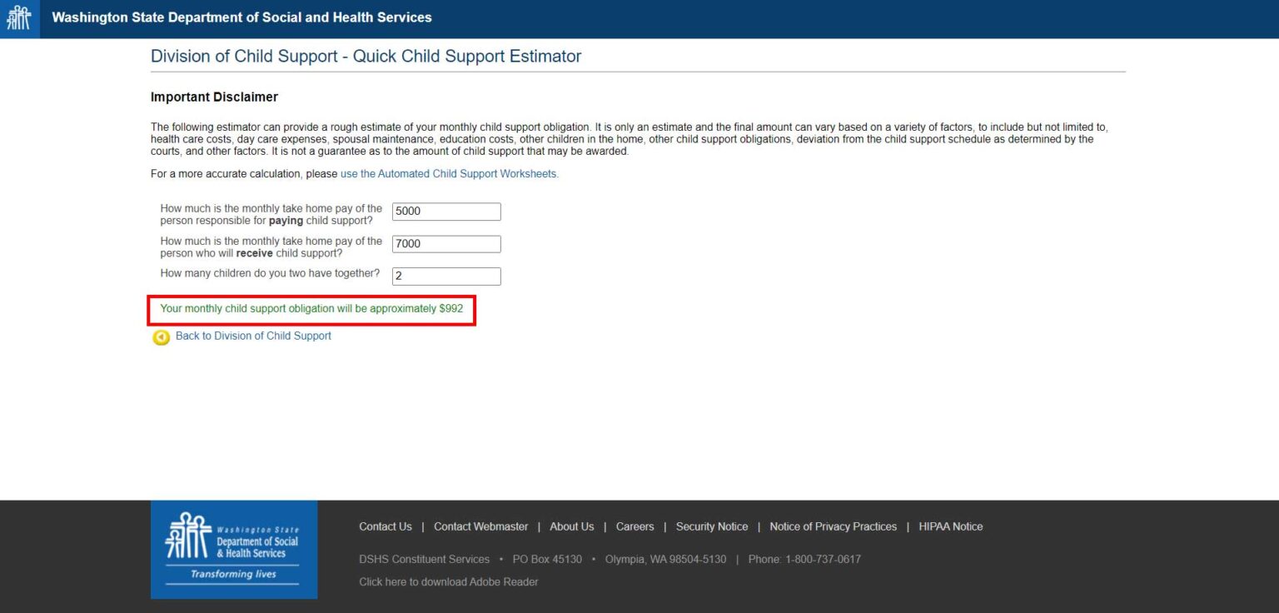The width and height of the screenshot is (1279, 613).
Task: Open the Automated Child Support Worksheets link
Action: 448,173
